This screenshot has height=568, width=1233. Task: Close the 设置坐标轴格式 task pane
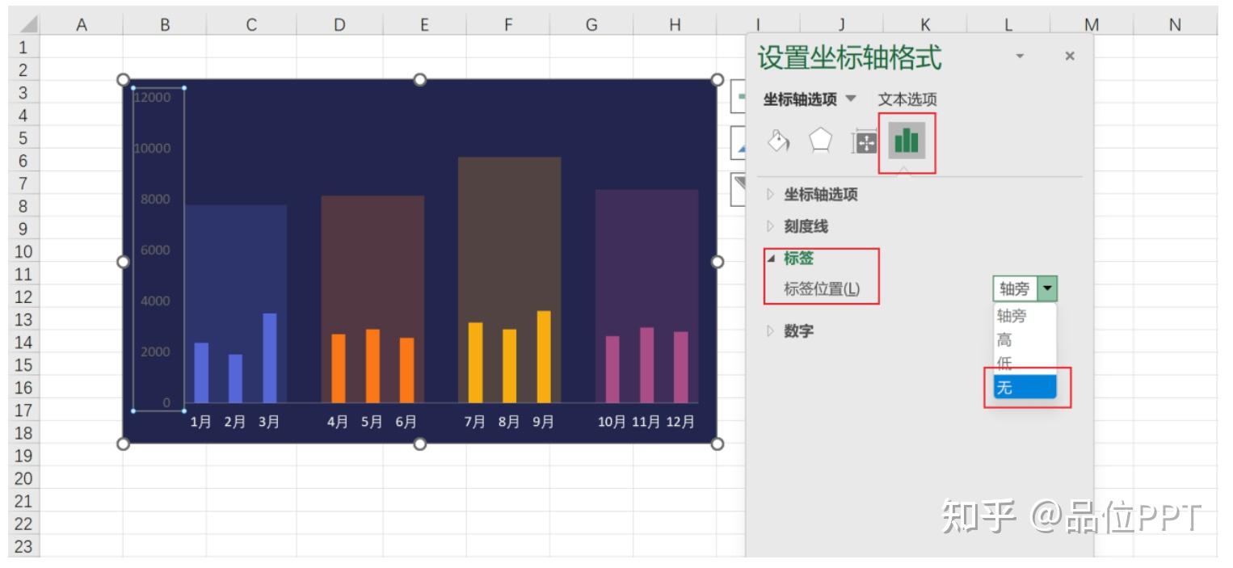coord(1069,56)
